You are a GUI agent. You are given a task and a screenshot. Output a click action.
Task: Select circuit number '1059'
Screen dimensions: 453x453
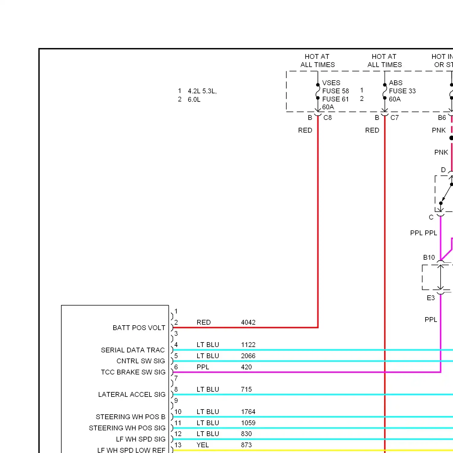(248, 423)
